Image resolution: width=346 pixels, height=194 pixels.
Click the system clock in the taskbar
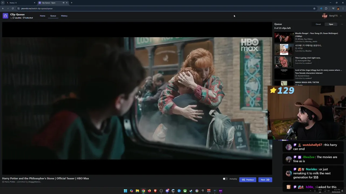pyautogui.click(x=337, y=191)
